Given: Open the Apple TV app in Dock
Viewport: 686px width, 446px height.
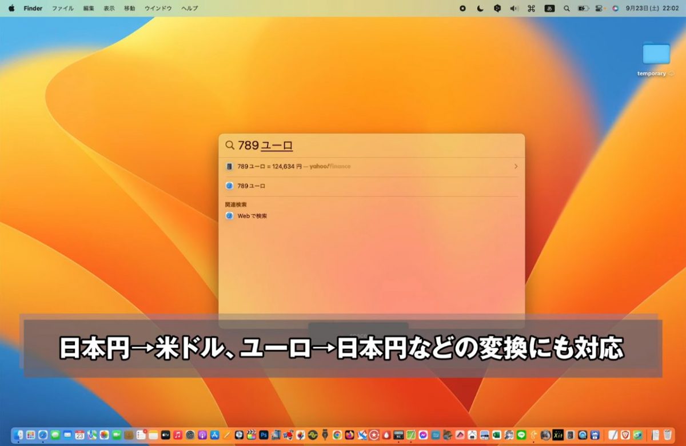Looking at the screenshot, I should (x=166, y=435).
